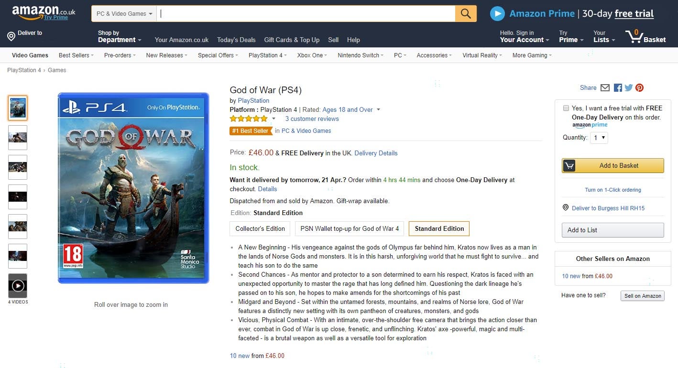Screen dimensions: 678x368
Task: Go to Today's Deals
Action: pos(236,40)
